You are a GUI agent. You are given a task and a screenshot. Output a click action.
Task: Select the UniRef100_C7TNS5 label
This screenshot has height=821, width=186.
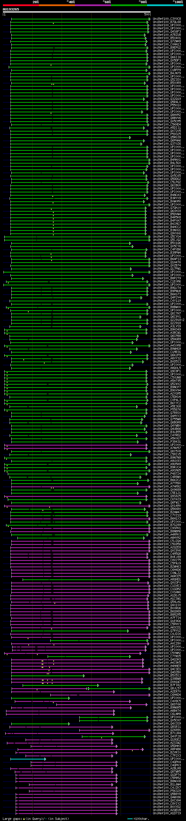click(x=167, y=656)
